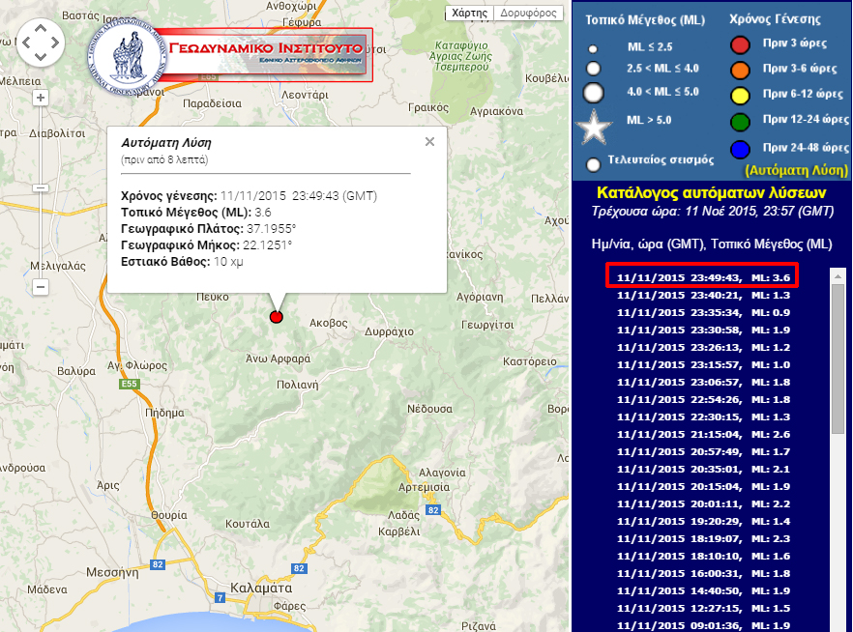Pan the map down with arrow control
The width and height of the screenshot is (853, 632).
tap(40, 55)
